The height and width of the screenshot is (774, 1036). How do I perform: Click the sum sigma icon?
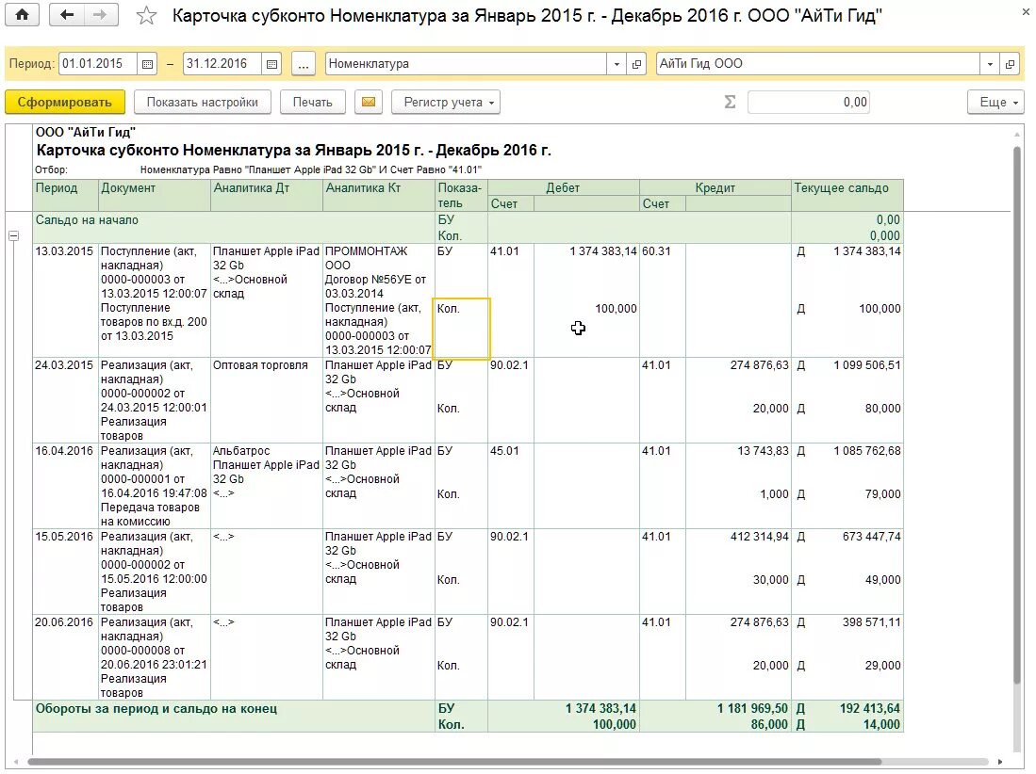tap(730, 103)
